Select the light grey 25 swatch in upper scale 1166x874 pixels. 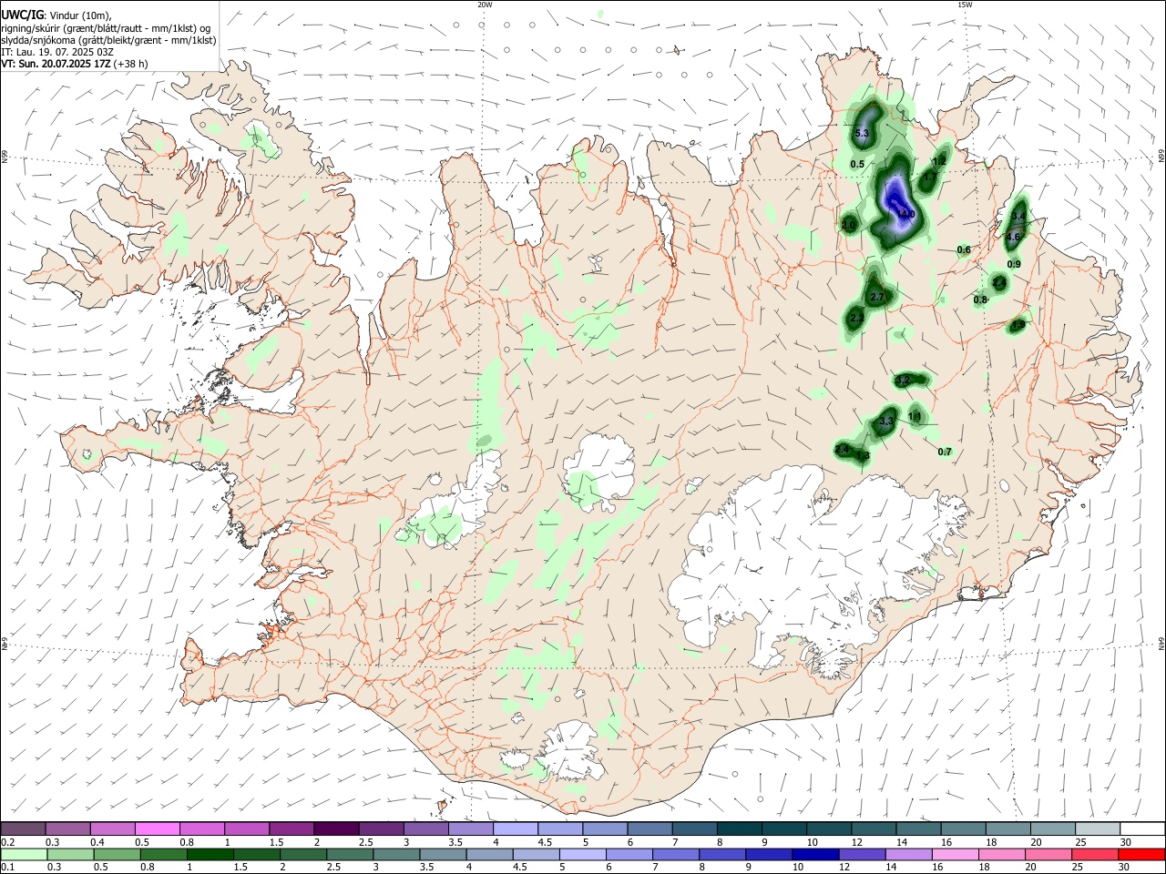click(x=1097, y=829)
